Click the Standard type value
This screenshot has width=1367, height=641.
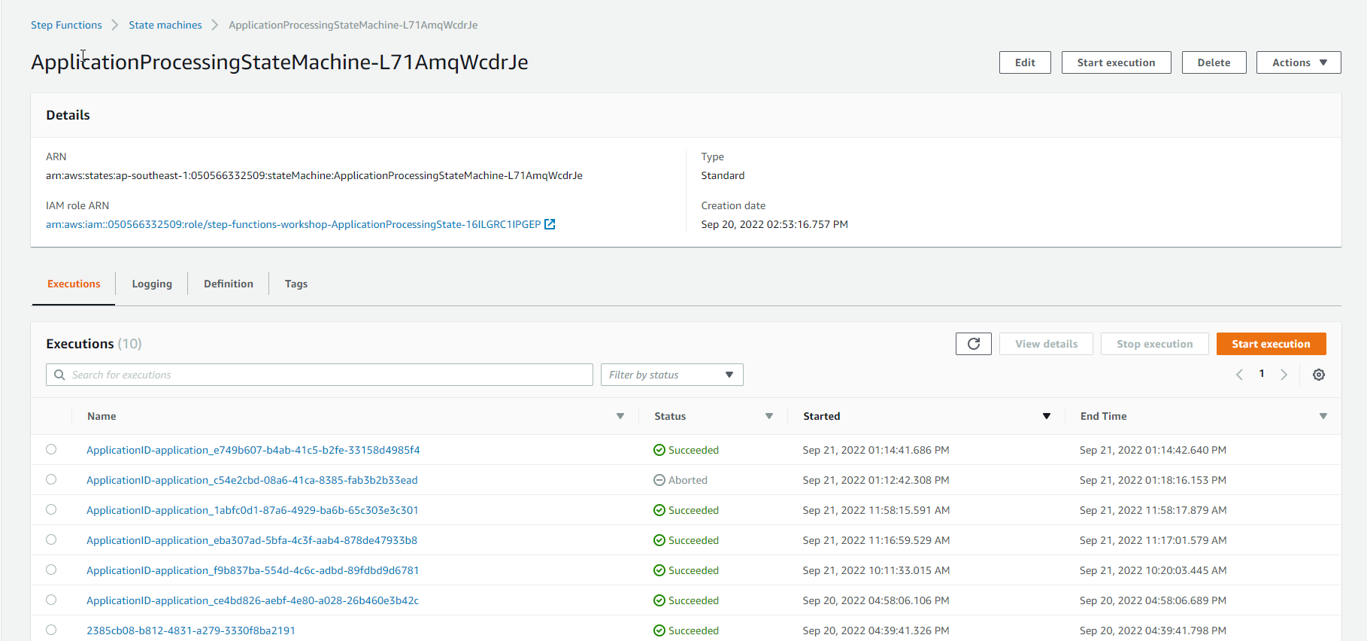point(723,175)
